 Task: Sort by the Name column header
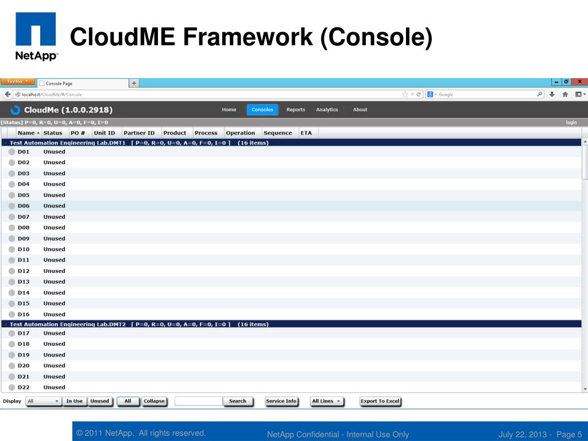(x=29, y=133)
